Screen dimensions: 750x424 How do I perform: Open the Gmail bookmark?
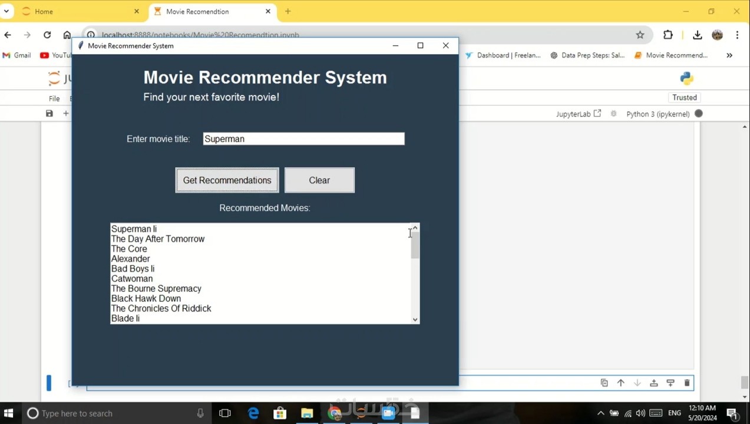pos(16,55)
